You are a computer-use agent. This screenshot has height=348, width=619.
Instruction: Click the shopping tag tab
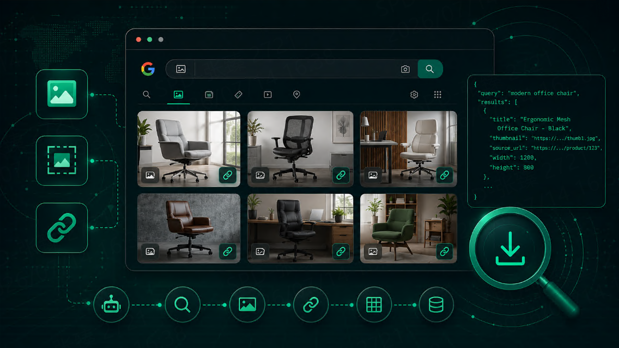pyautogui.click(x=238, y=95)
